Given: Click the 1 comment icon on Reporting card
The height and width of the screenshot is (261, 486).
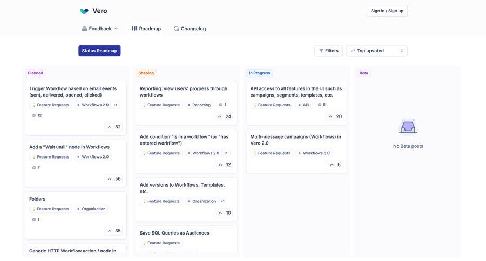Looking at the screenshot, I should tap(222, 105).
